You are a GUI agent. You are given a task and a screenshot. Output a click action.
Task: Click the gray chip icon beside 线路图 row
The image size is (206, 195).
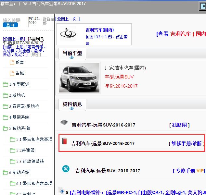point(64,122)
